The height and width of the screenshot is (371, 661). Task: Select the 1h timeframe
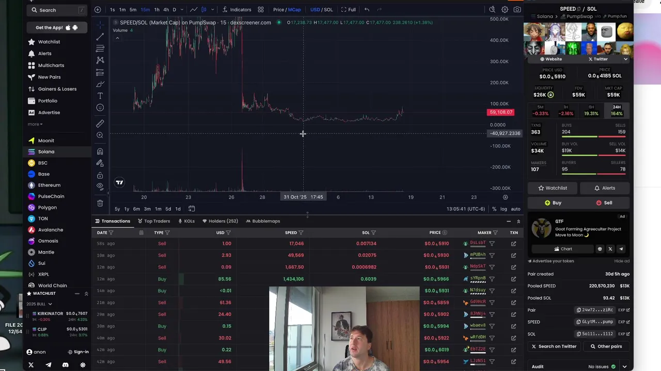[156, 9]
